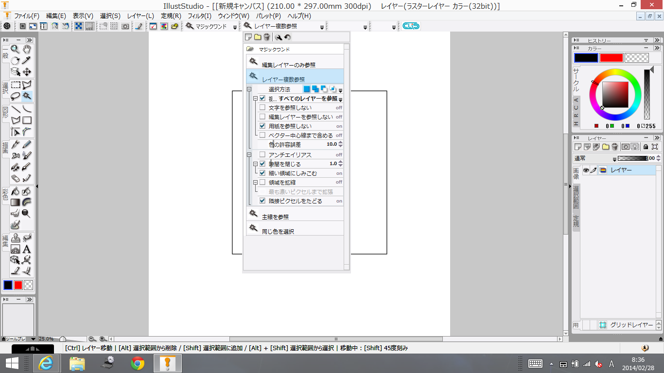
Task: Select the '編集レイヤーのみ参照' preset
Action: [x=295, y=62]
